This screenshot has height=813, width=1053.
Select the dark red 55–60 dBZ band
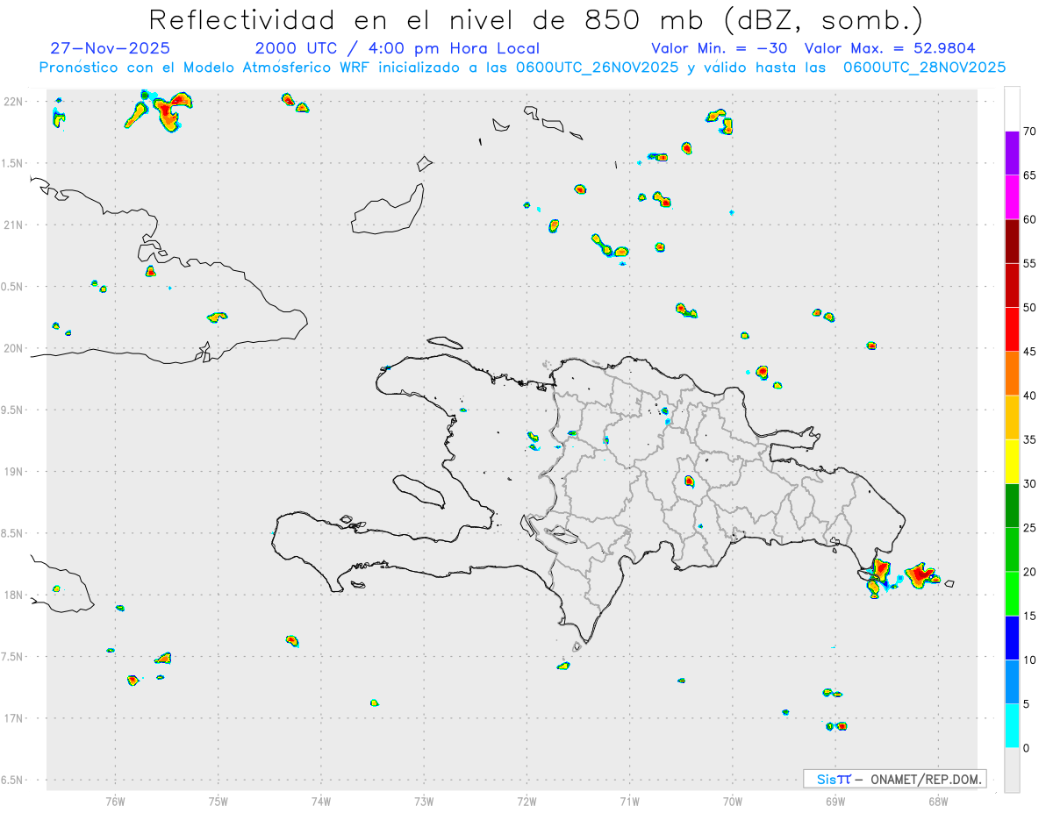tap(1012, 241)
